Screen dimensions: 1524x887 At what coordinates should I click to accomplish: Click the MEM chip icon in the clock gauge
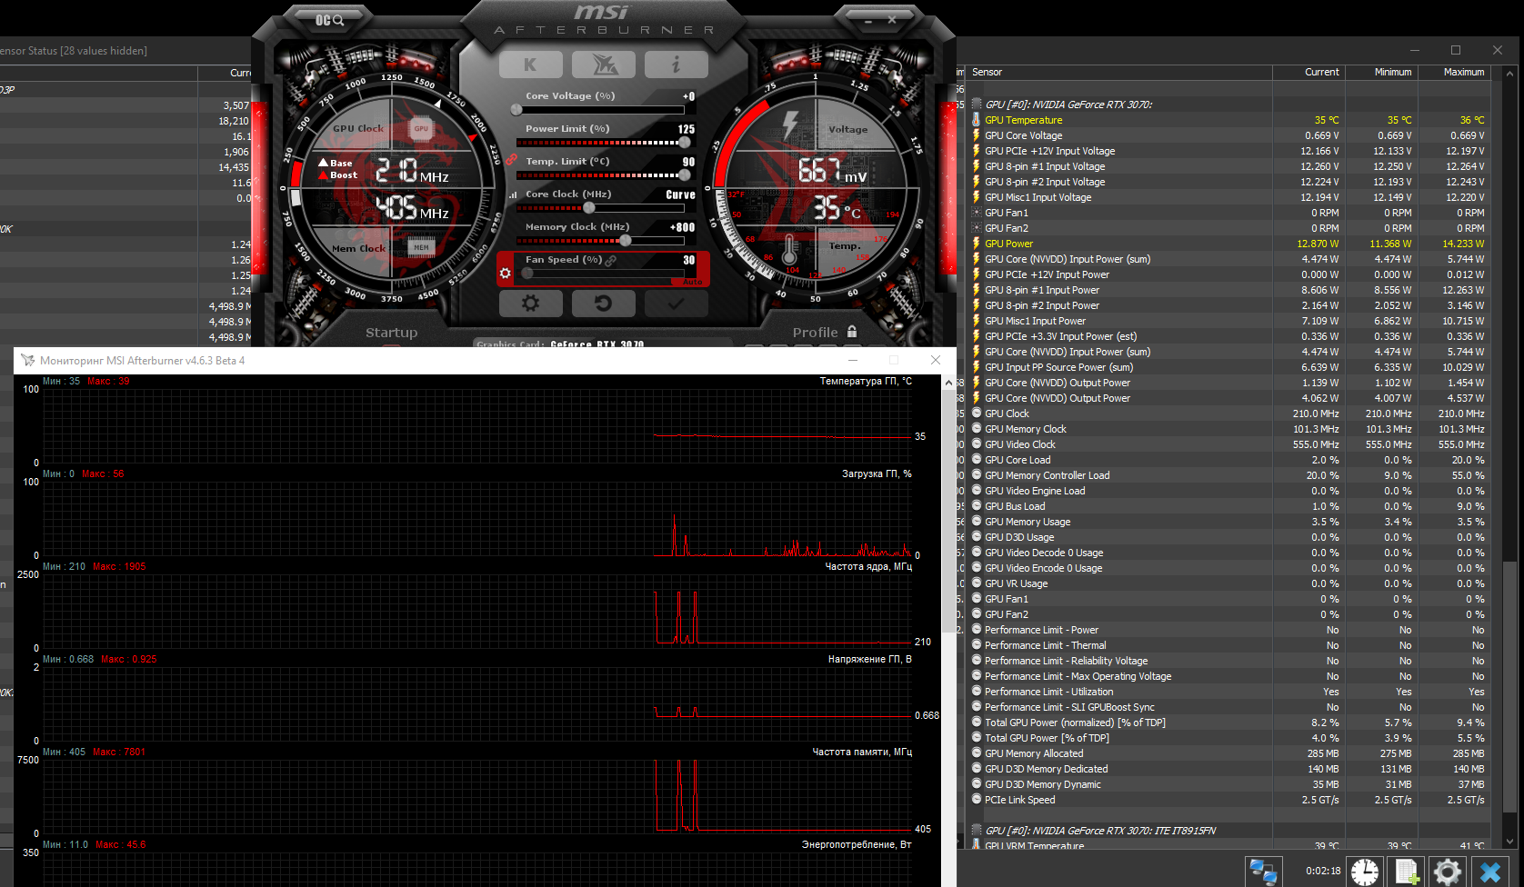[421, 247]
